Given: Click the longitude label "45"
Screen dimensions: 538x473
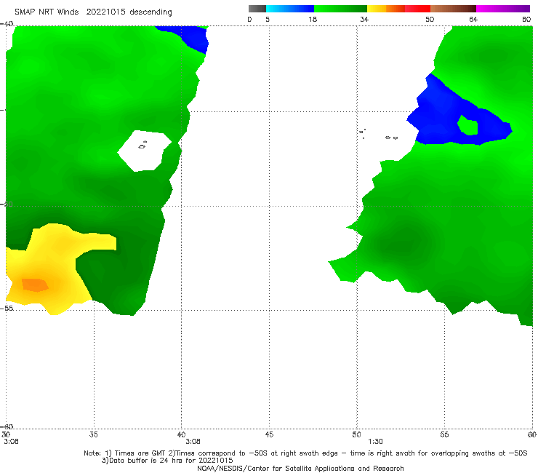Looking at the screenshot, I should click(x=269, y=434).
